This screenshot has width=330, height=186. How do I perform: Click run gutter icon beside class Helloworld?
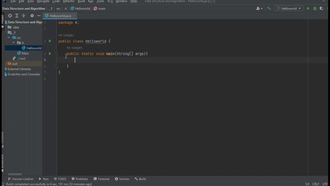pyautogui.click(x=50, y=41)
